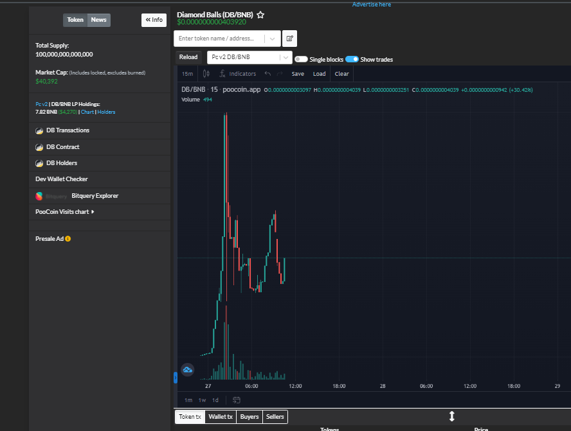Click the Presale Ad info icon
The image size is (571, 431).
tap(68, 239)
